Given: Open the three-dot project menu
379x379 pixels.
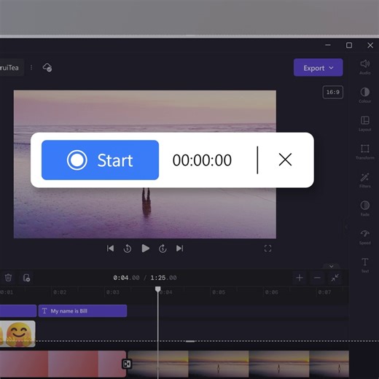Looking at the screenshot, I should [31, 67].
